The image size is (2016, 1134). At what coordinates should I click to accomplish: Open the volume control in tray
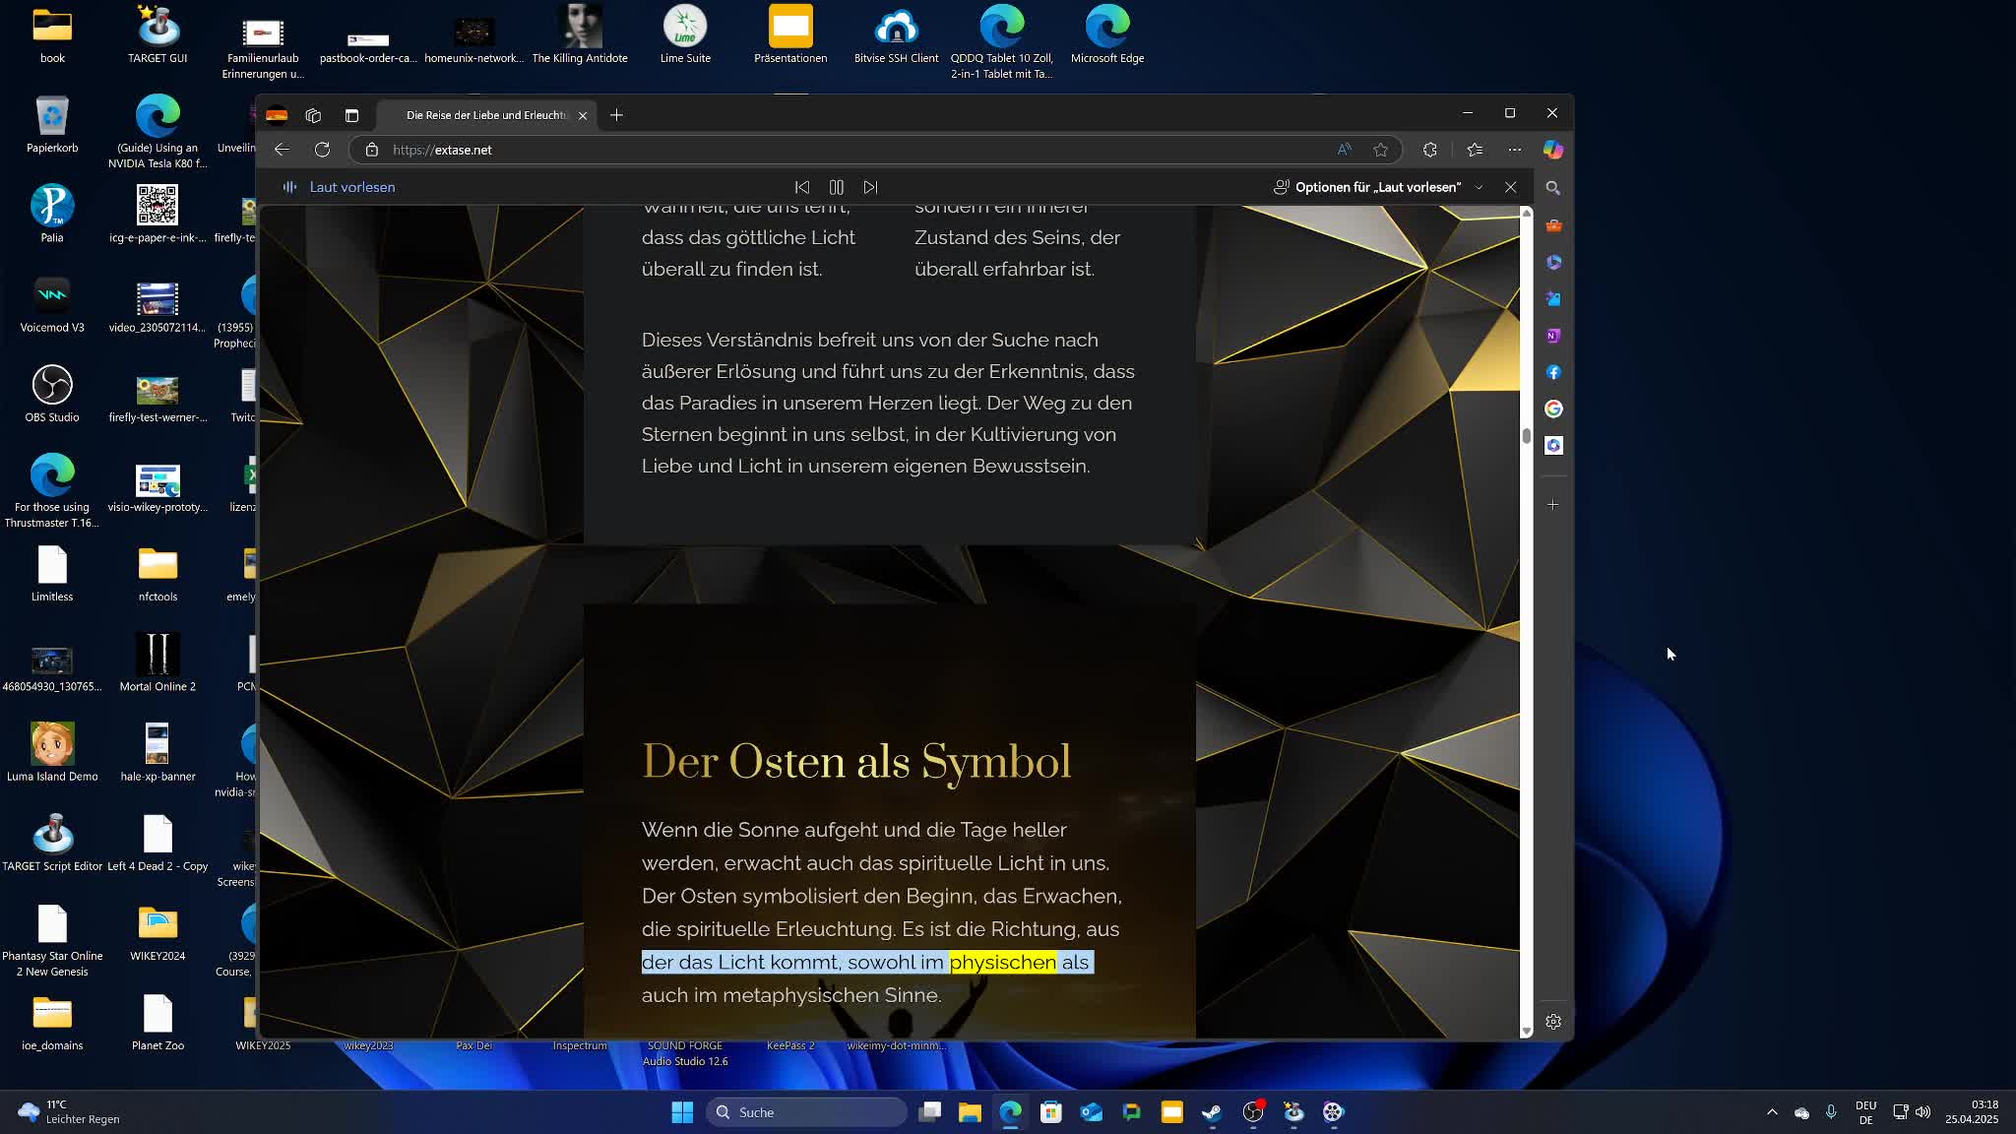(x=1923, y=1112)
